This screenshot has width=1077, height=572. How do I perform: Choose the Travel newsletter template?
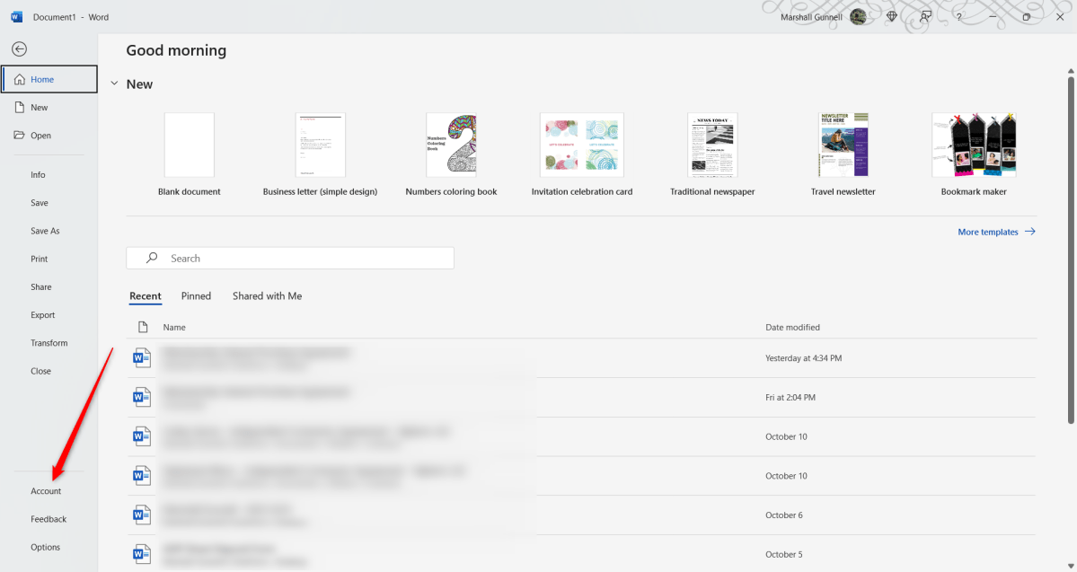843,145
